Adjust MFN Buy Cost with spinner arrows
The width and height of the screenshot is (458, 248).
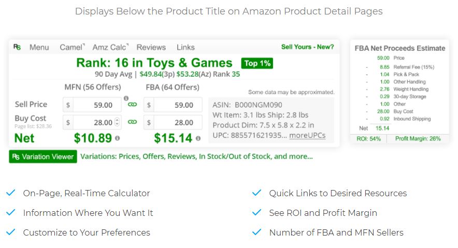pos(117,122)
